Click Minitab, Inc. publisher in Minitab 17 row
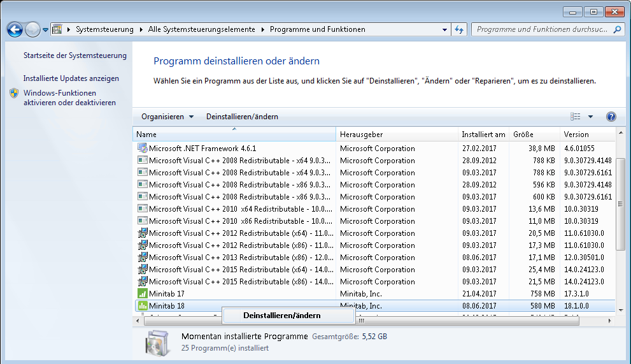Screen dimensions: 631x364 [360, 293]
